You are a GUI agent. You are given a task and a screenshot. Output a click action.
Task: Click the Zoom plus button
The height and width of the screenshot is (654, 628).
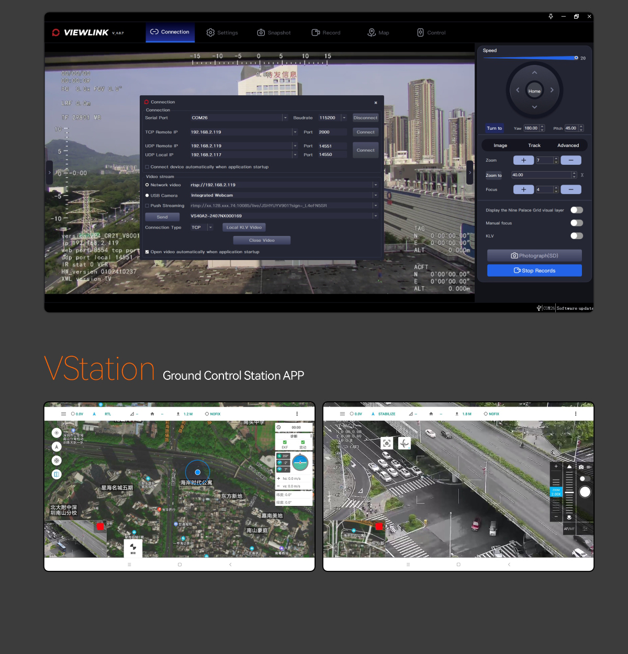pyautogui.click(x=523, y=160)
